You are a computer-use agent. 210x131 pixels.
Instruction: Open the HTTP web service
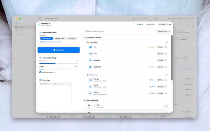pos(152,87)
